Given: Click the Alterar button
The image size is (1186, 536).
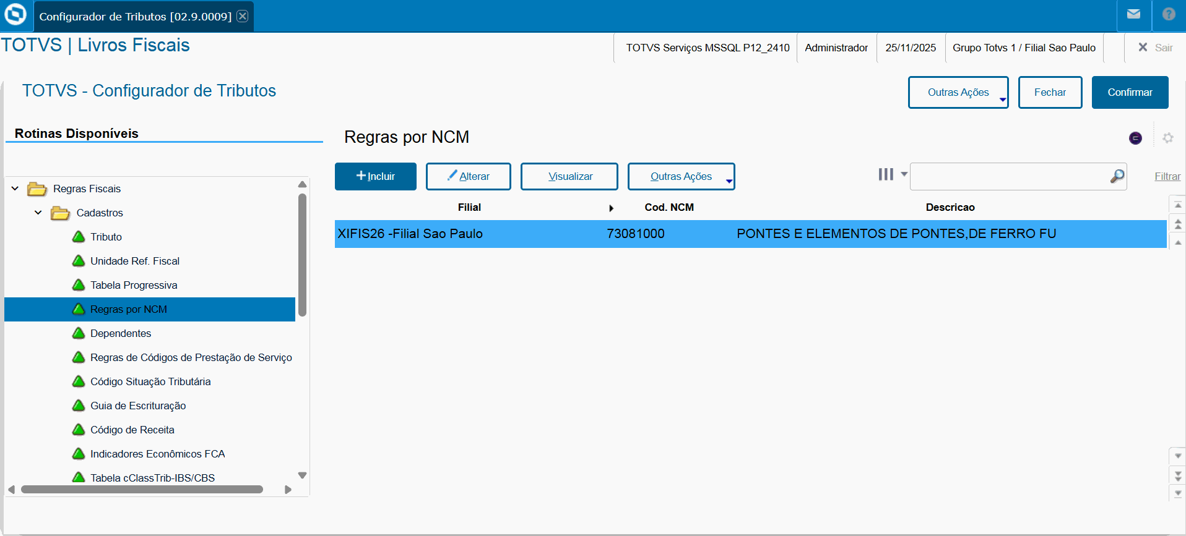Looking at the screenshot, I should tap(469, 176).
